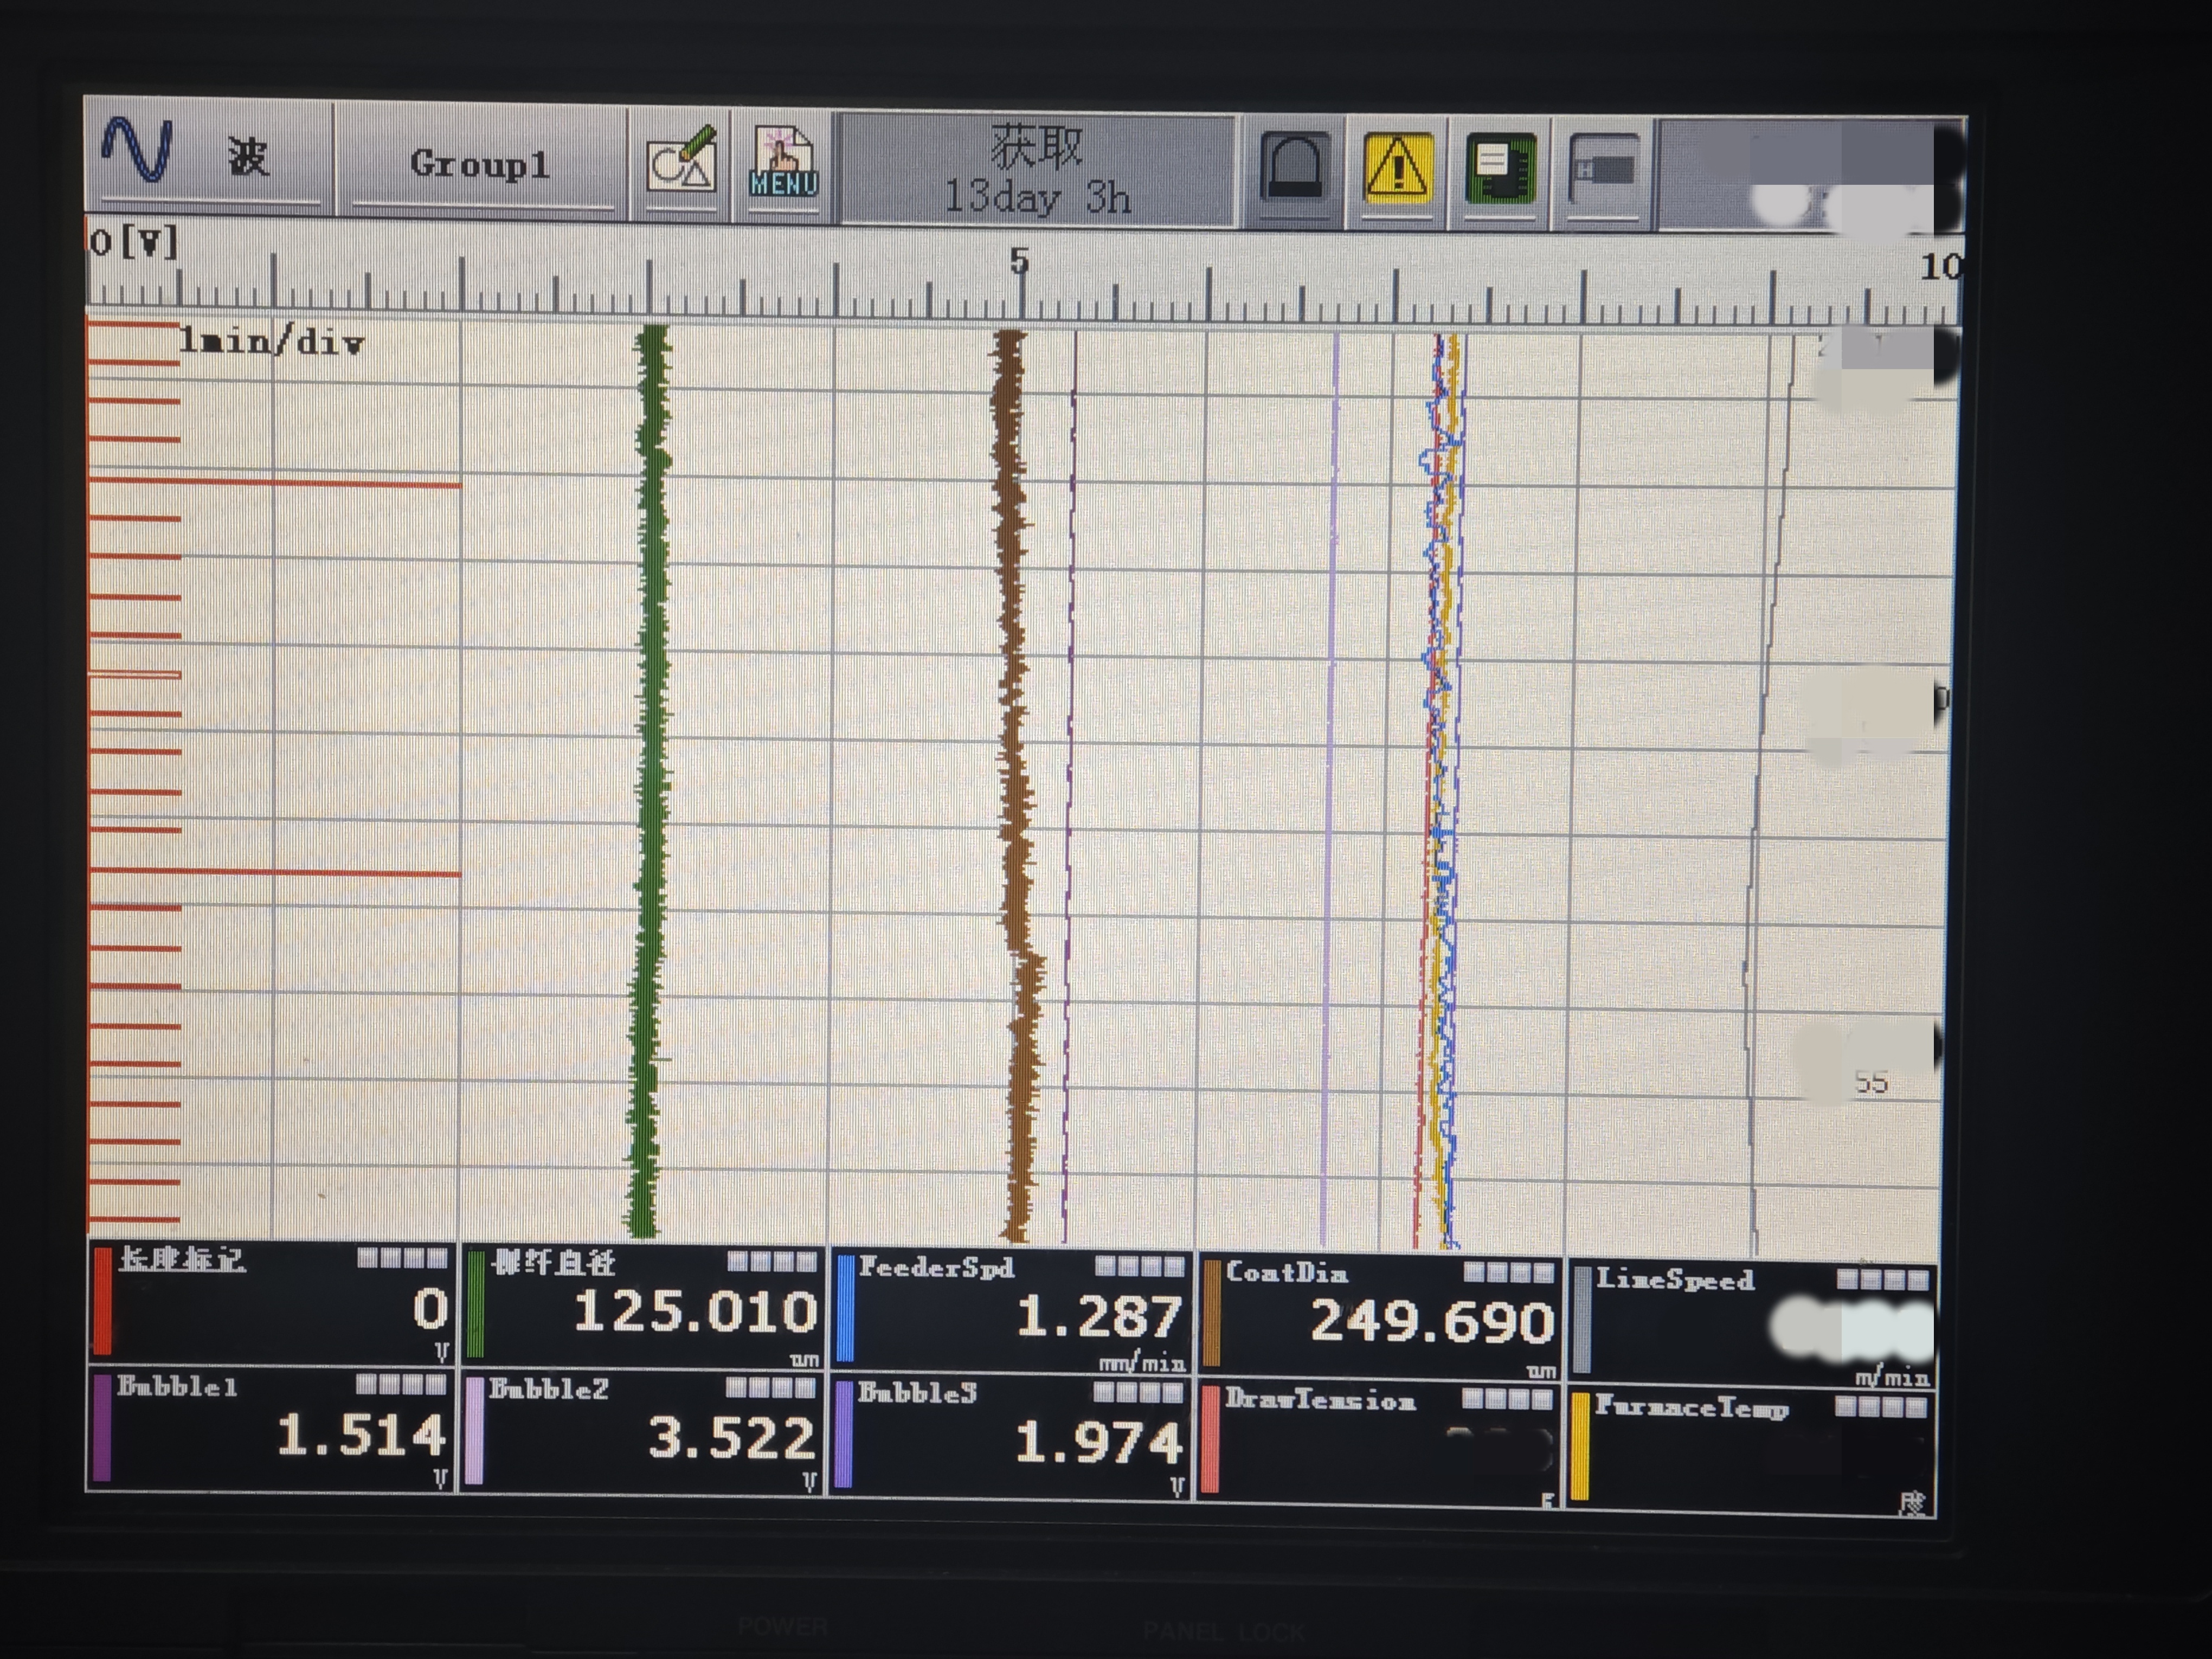The image size is (2212, 1659).
Task: Click the 1.514 Bubble1 value
Action: pos(361,1434)
